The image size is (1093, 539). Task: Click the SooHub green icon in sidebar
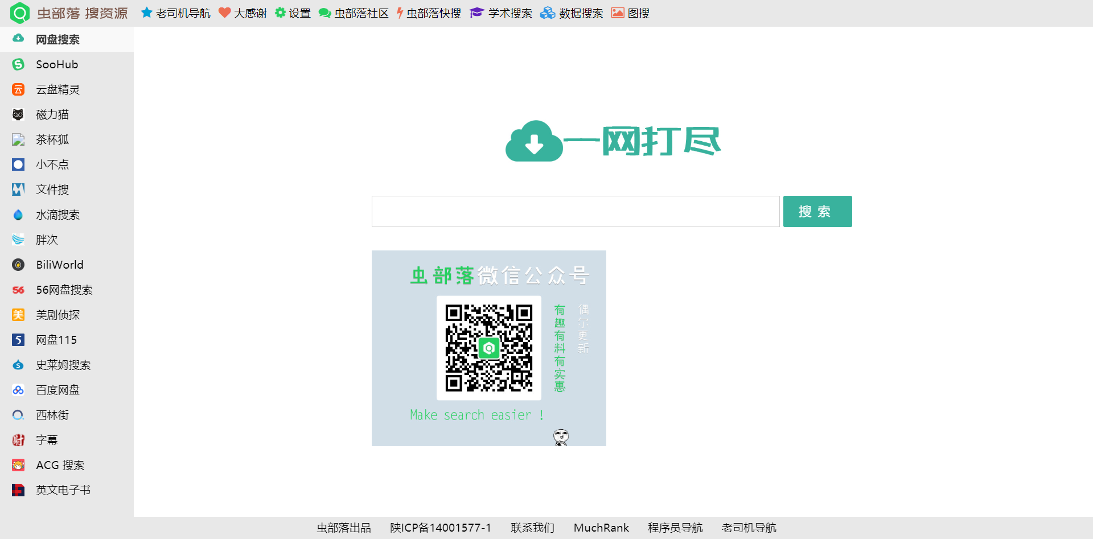pyautogui.click(x=18, y=64)
